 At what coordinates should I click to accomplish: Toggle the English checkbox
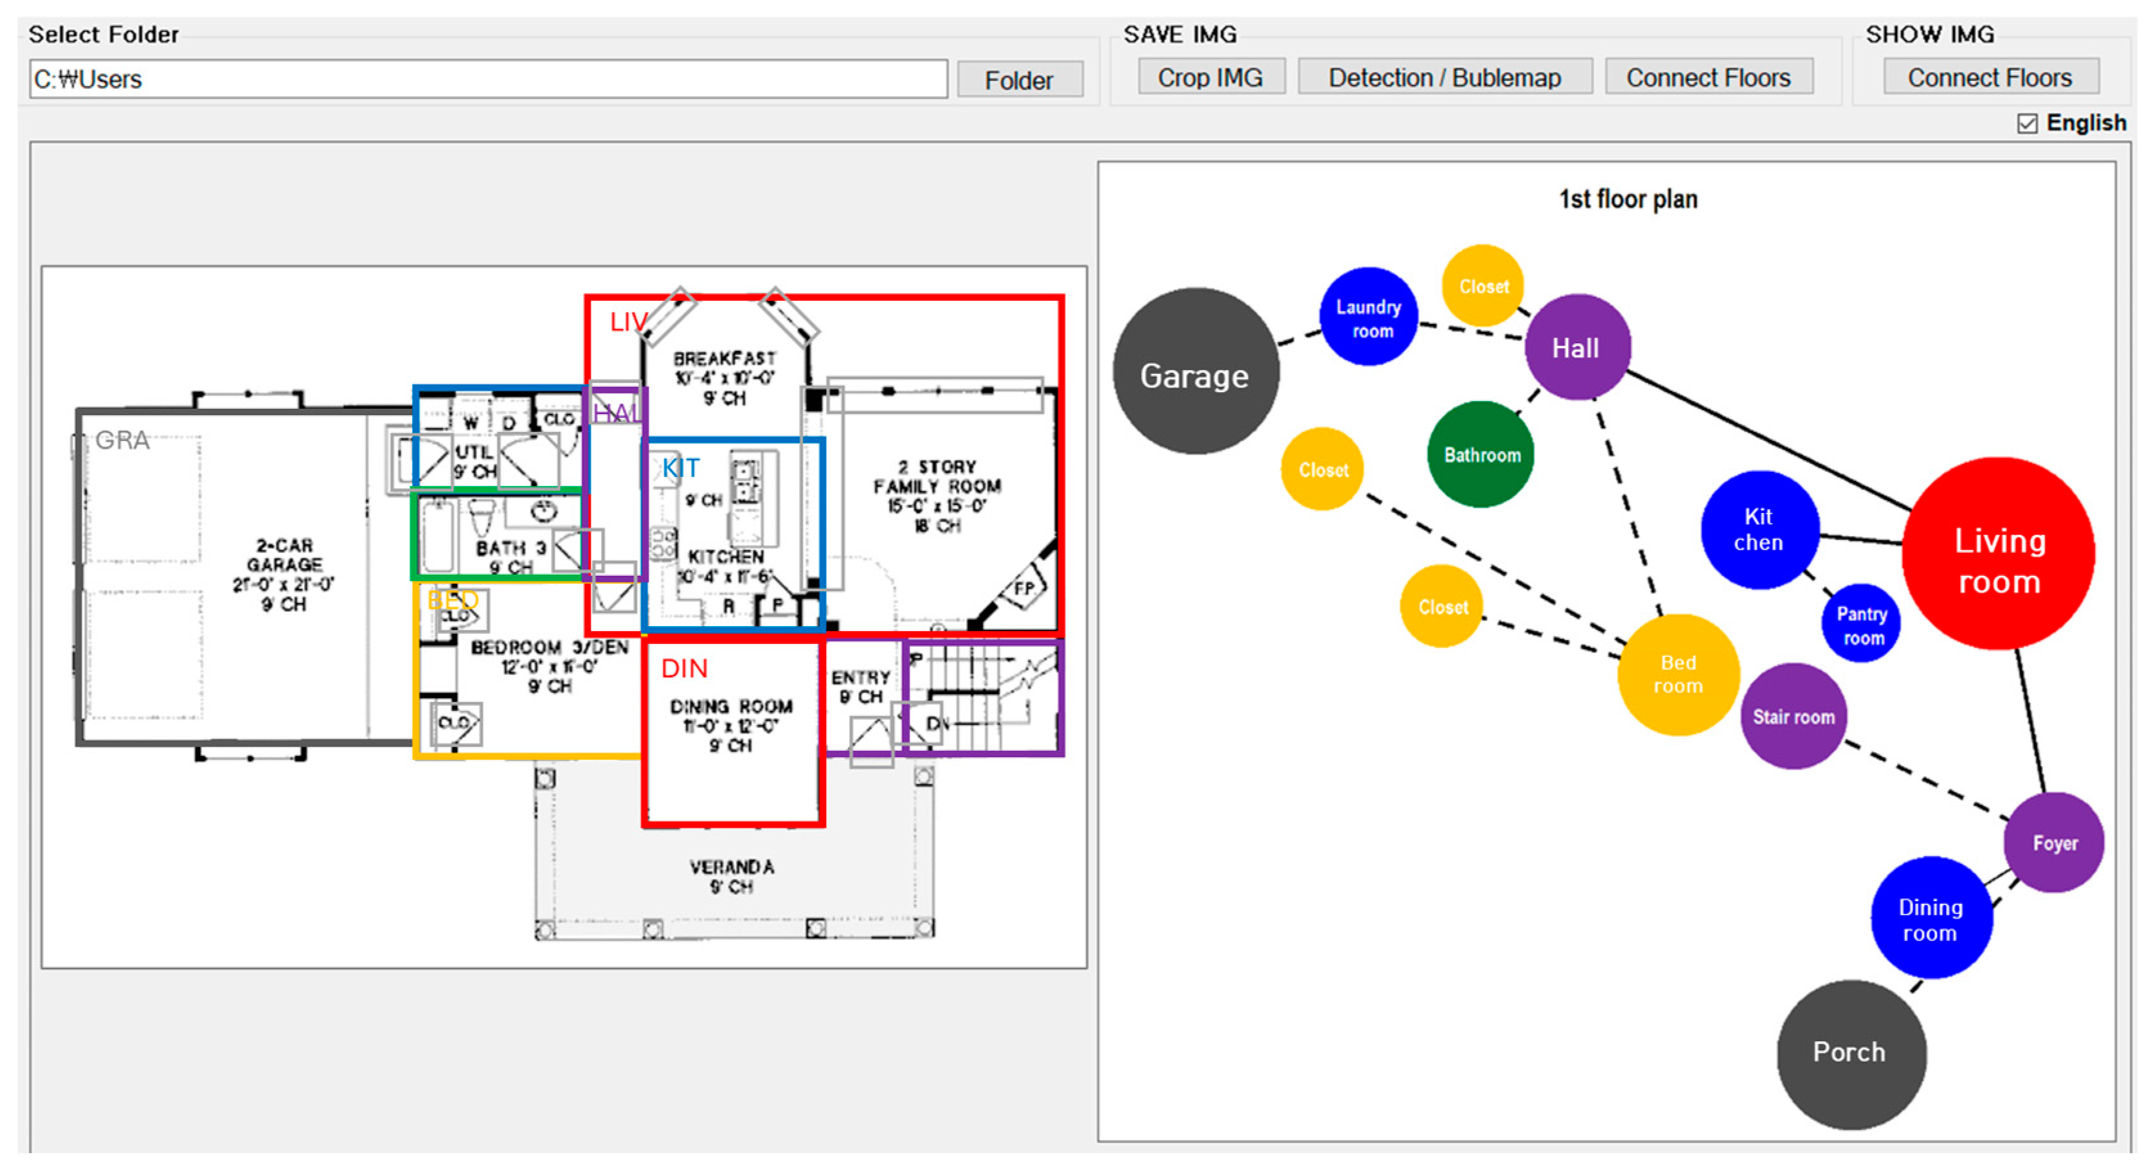point(2026,123)
